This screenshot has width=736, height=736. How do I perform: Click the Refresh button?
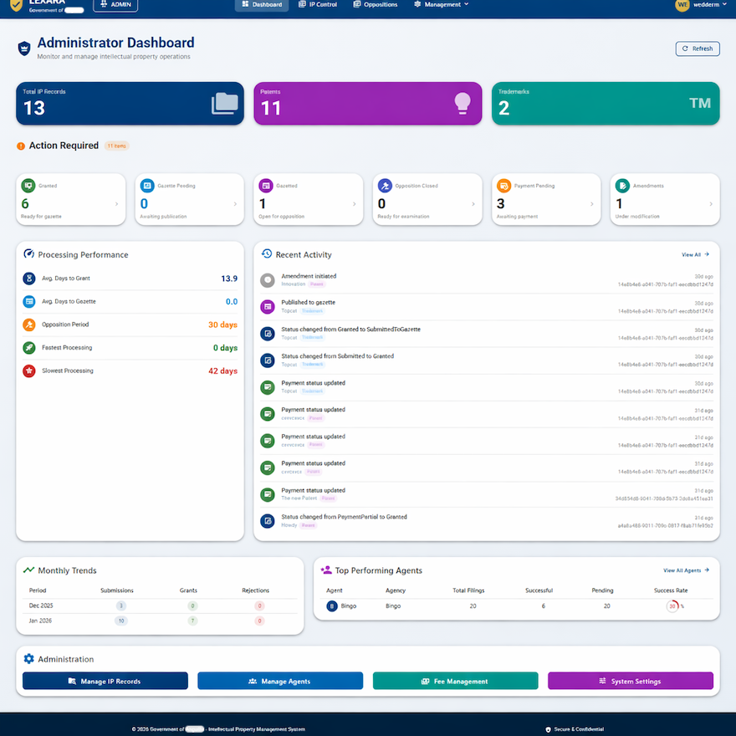697,49
